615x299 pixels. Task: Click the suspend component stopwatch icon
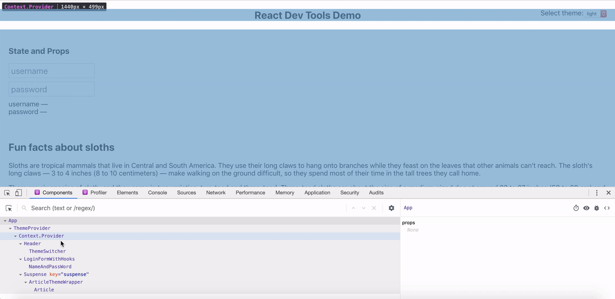pyautogui.click(x=576, y=208)
